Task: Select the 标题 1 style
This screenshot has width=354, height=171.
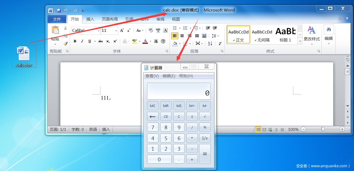Action: point(285,35)
